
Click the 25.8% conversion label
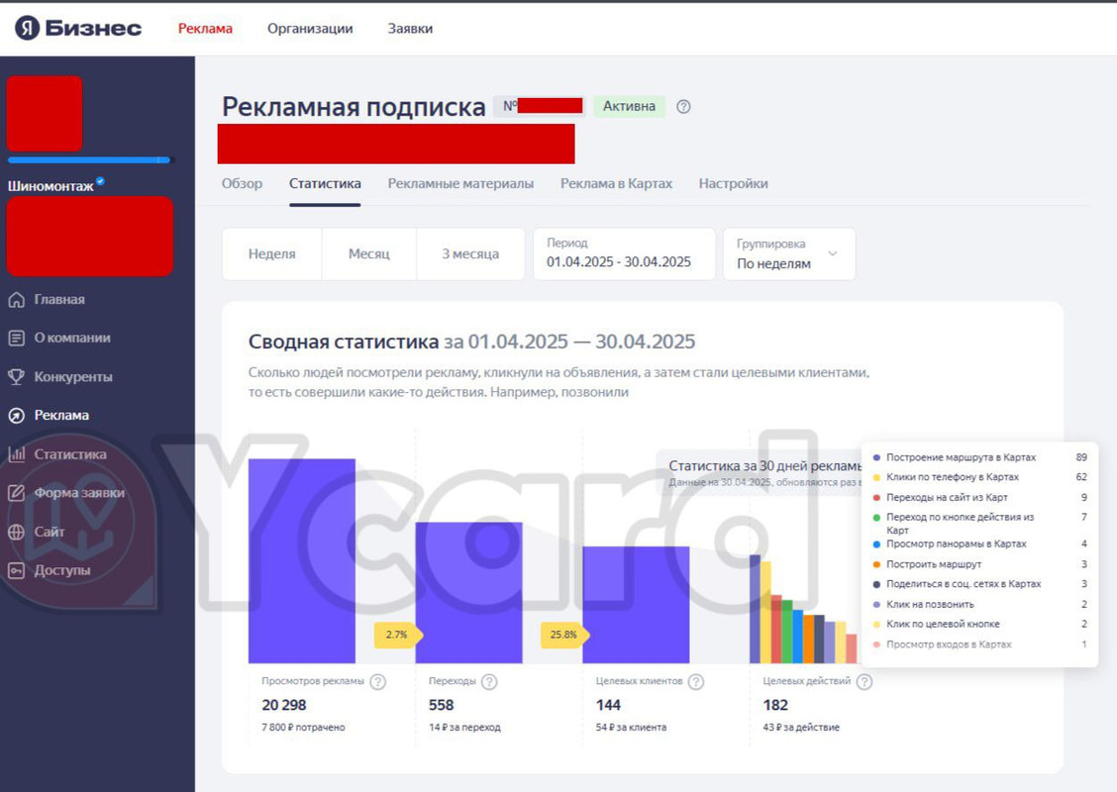pos(564,635)
